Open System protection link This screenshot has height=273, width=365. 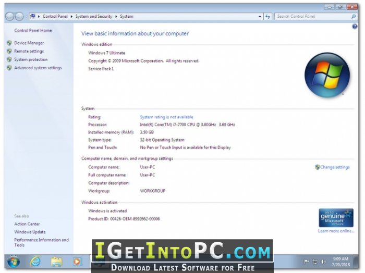point(31,59)
